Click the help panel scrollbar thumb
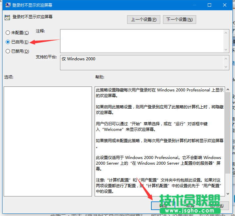235x216 pixels. (228, 133)
